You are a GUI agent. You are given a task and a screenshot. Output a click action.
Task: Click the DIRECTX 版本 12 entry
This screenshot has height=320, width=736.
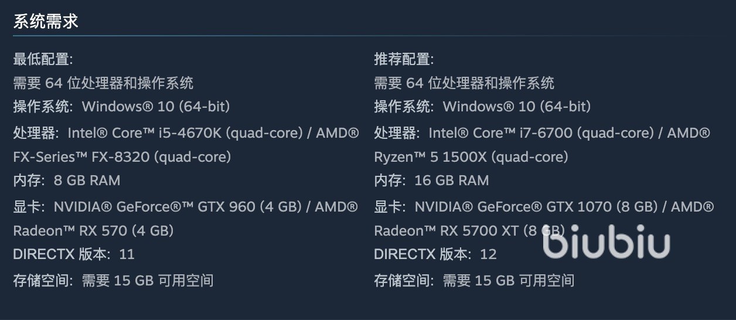point(435,254)
